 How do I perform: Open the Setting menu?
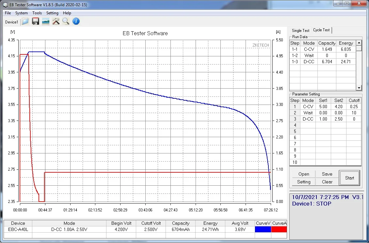pos(52,13)
